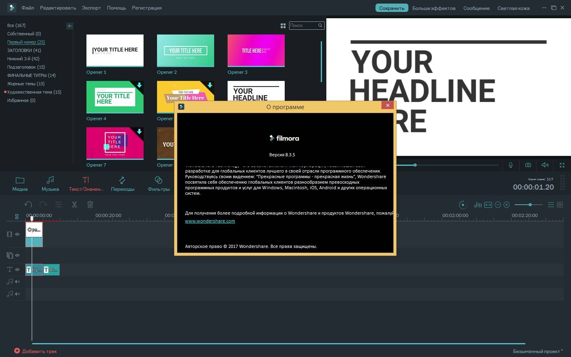571x357 pixels.
Task: Select Нижний 3-й (42) category
Action: (x=23, y=59)
